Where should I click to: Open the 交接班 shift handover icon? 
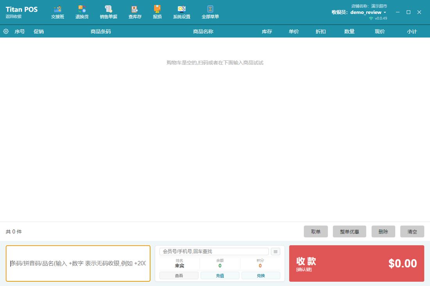(x=57, y=12)
